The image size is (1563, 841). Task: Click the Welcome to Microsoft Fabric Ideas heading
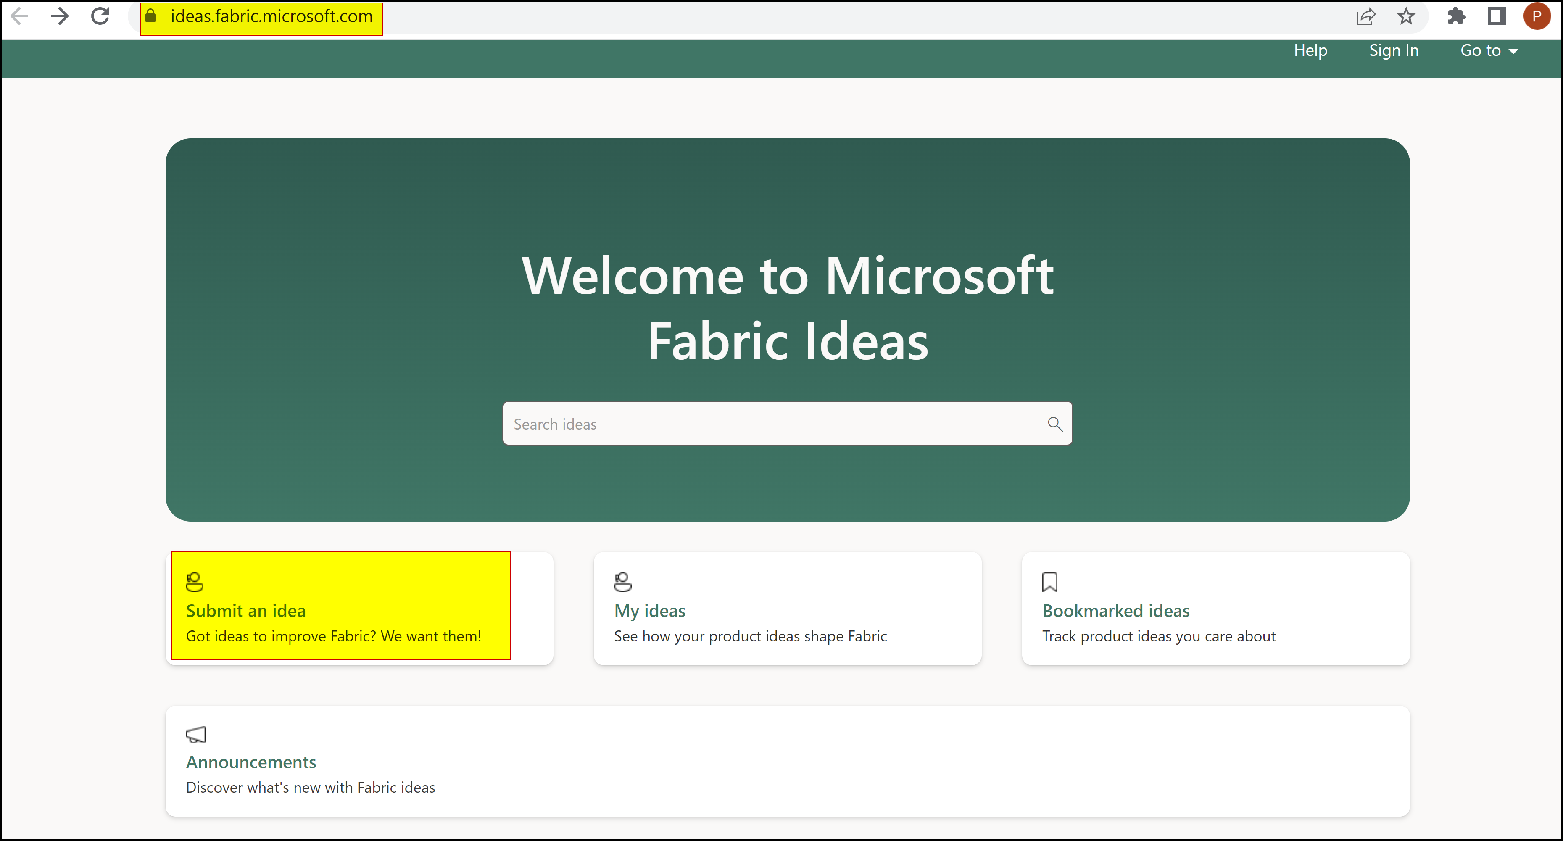787,308
